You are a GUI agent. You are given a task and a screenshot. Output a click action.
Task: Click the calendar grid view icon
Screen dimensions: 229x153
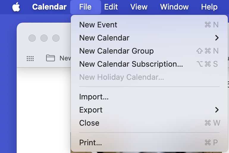pos(30,58)
